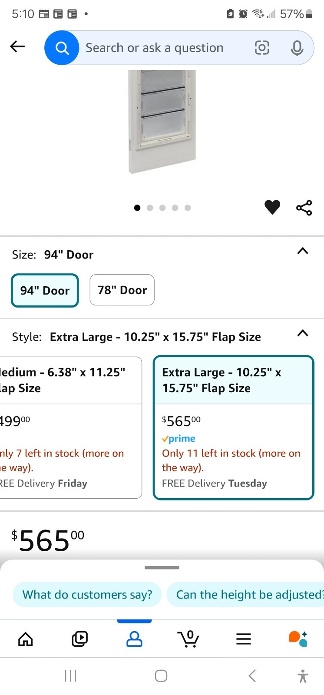Select the 94" Door size option
Image resolution: width=324 pixels, height=695 pixels.
tap(45, 290)
